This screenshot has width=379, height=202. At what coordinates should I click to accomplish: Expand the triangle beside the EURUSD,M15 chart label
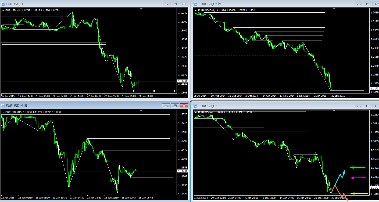[x=3, y=112]
